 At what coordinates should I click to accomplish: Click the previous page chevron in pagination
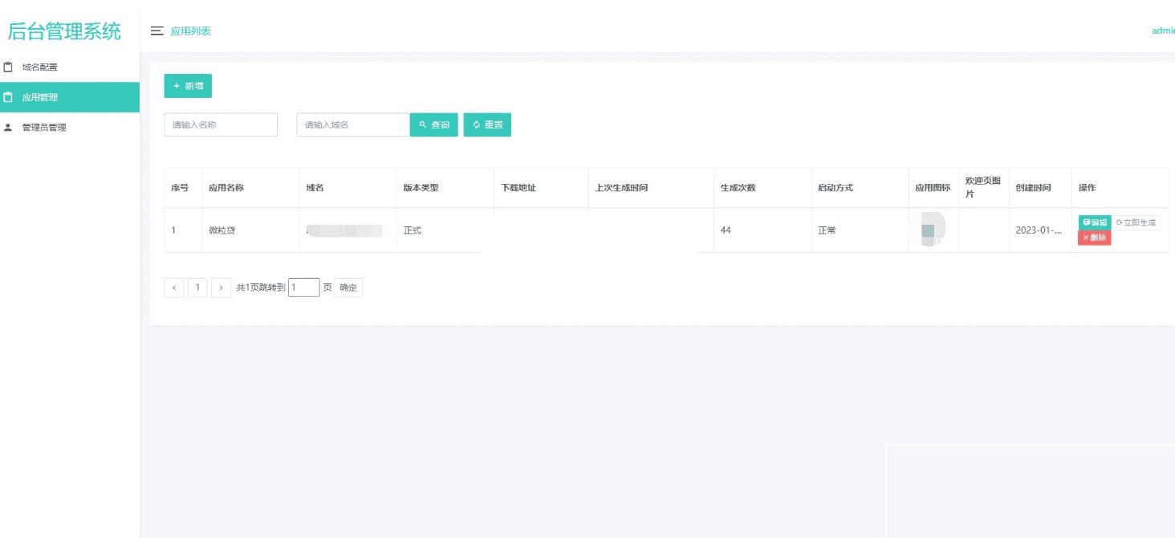point(175,287)
